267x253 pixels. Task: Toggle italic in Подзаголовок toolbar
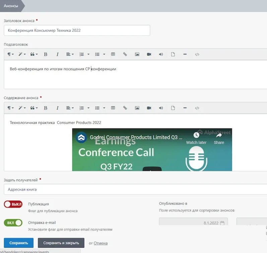(57, 54)
